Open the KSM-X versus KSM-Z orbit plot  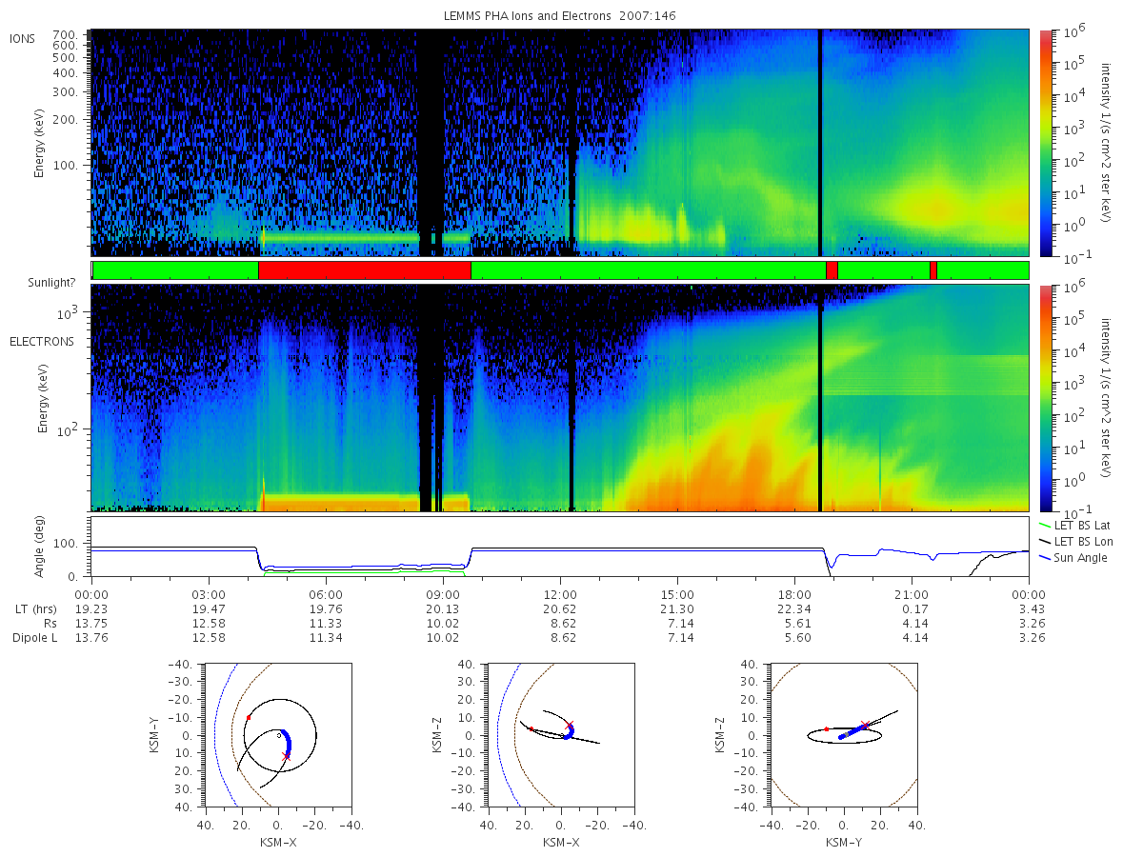coord(561,735)
